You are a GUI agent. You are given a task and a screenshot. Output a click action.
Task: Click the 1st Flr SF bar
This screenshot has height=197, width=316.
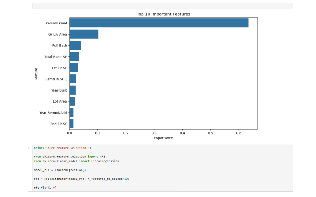[x=74, y=68]
